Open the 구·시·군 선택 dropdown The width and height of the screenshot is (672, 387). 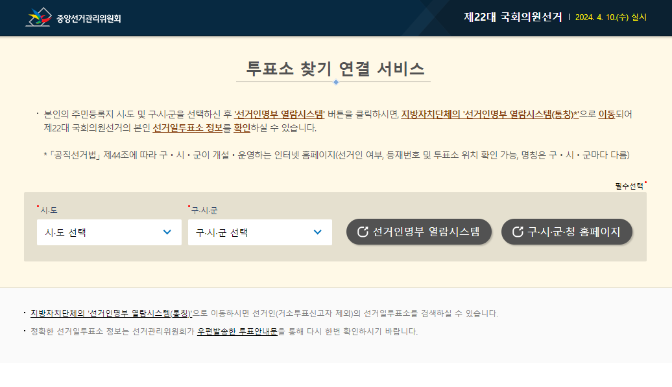point(260,232)
